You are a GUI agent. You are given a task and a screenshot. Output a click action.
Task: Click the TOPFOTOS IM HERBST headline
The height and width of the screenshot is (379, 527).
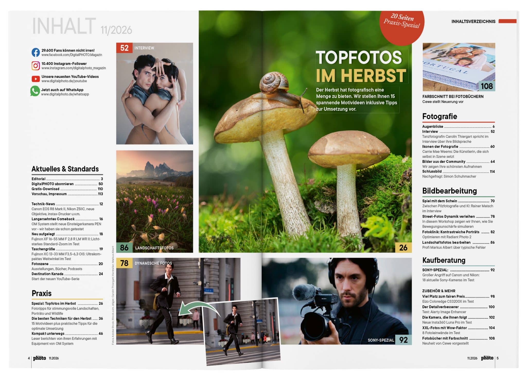point(361,66)
